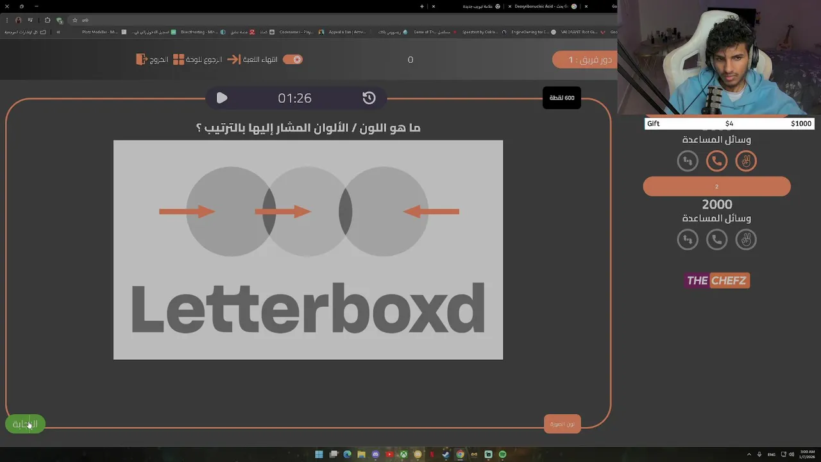This screenshot has width=821, height=462.
Task: Open the browser extensions puzzle icon
Action: click(47, 20)
